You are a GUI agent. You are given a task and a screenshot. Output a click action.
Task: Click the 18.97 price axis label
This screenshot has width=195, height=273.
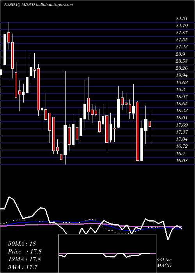pyautogui.click(x=182, y=96)
